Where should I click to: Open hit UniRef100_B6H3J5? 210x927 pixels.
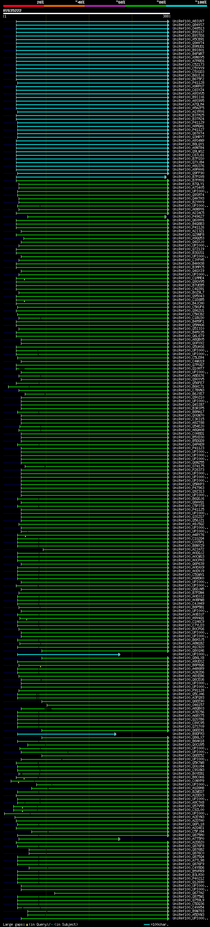188,640
